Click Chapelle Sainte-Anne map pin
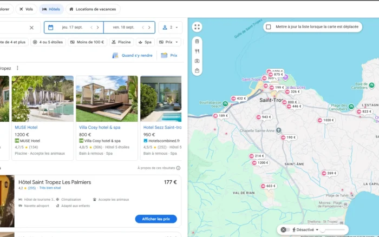Viewport: 379px width, 237px height. pos(278,130)
